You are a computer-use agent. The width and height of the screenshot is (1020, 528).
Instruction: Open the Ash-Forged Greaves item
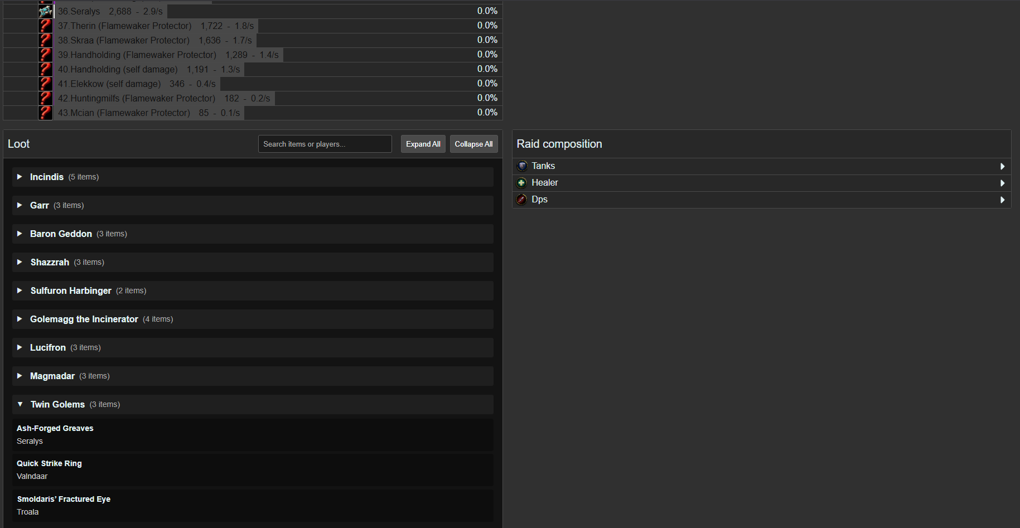[x=55, y=428]
